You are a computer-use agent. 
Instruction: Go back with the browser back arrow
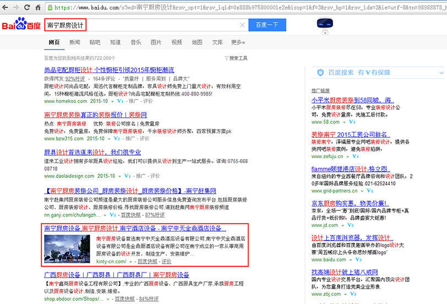click(5, 7)
